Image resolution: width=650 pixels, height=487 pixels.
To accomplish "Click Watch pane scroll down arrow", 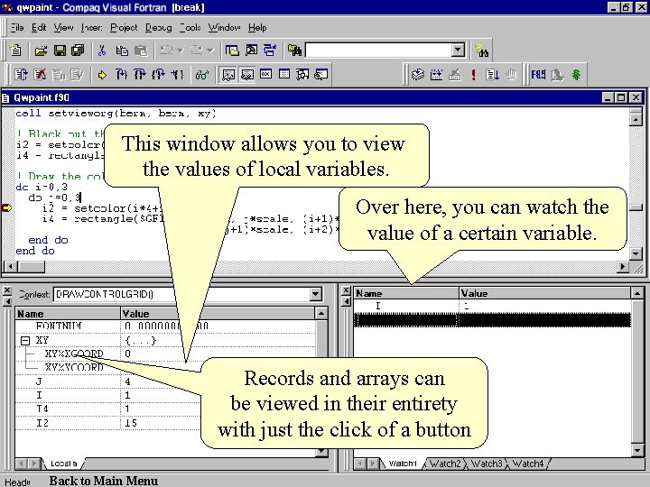I will pyautogui.click(x=637, y=450).
